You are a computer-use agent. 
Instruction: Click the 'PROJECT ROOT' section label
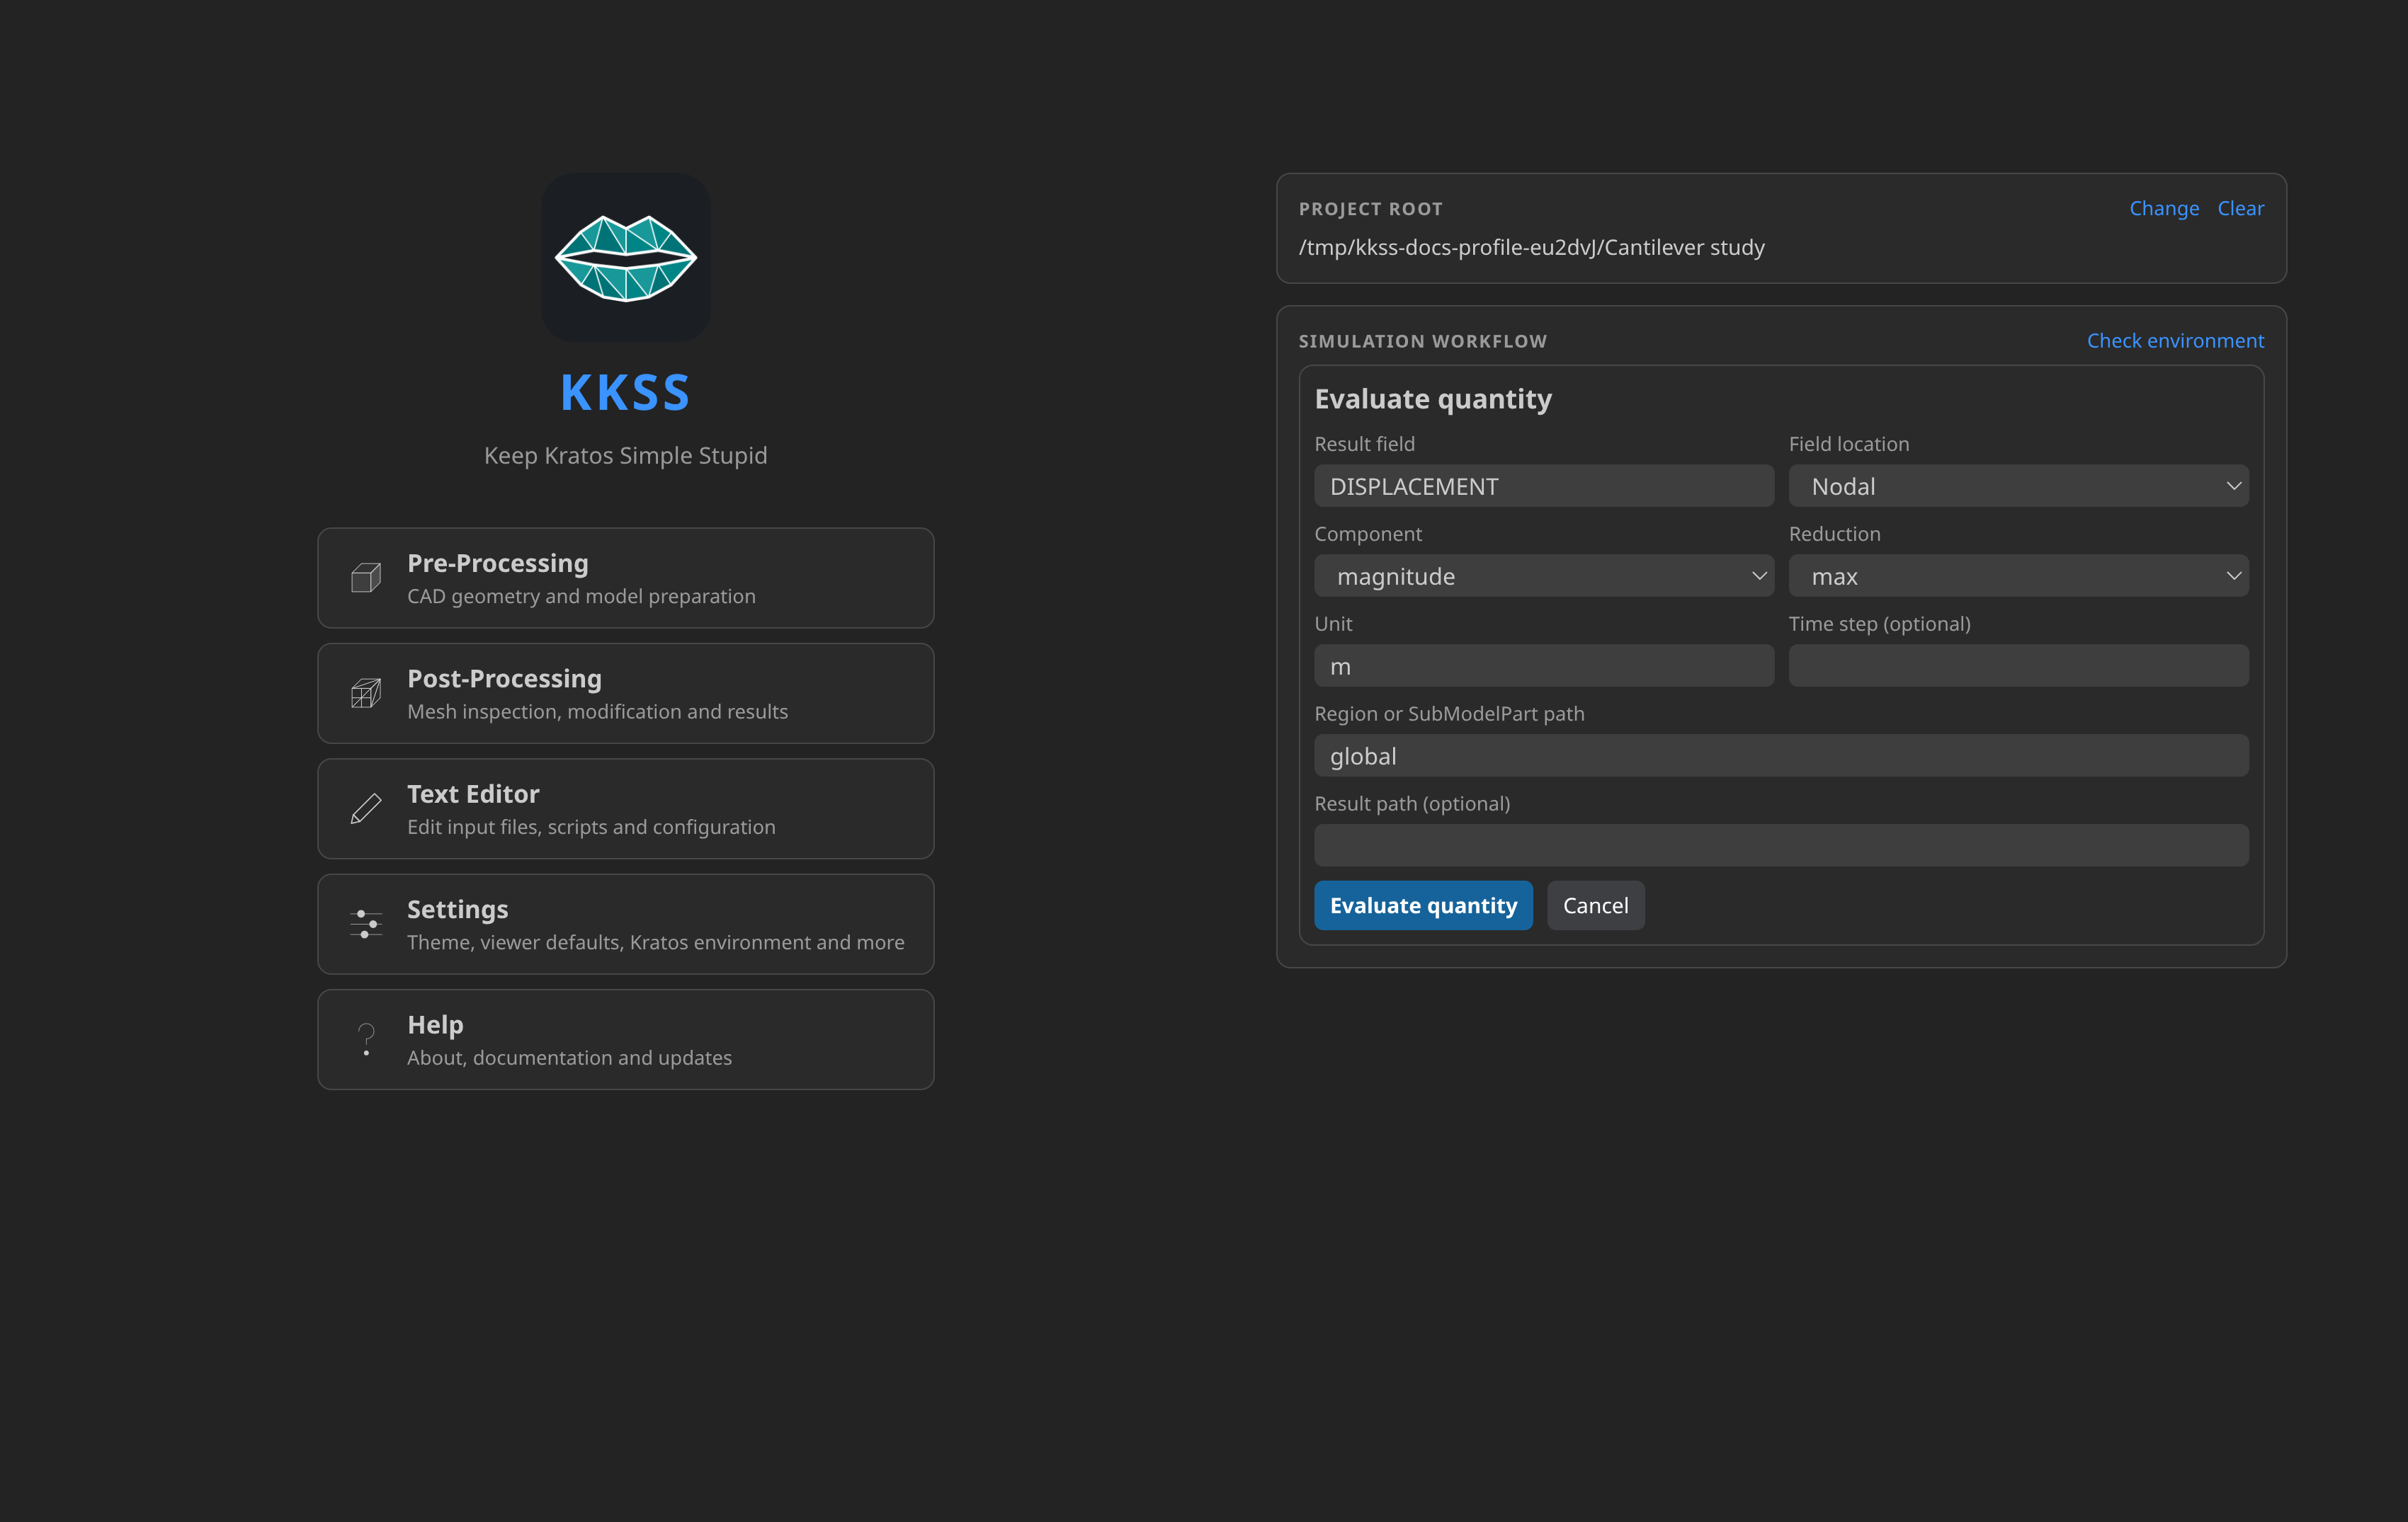1370,209
